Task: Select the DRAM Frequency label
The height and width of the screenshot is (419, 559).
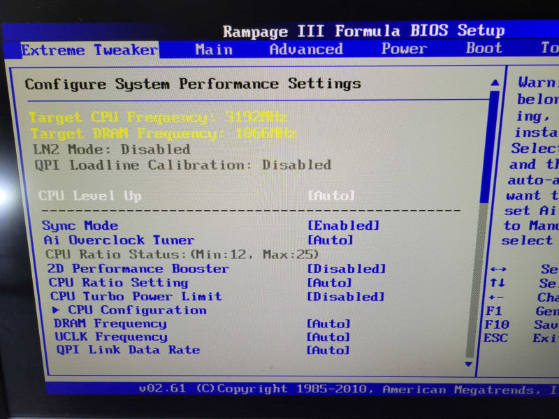Action: point(110,323)
